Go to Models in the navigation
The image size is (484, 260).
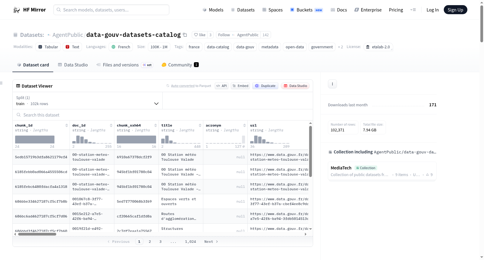click(213, 10)
